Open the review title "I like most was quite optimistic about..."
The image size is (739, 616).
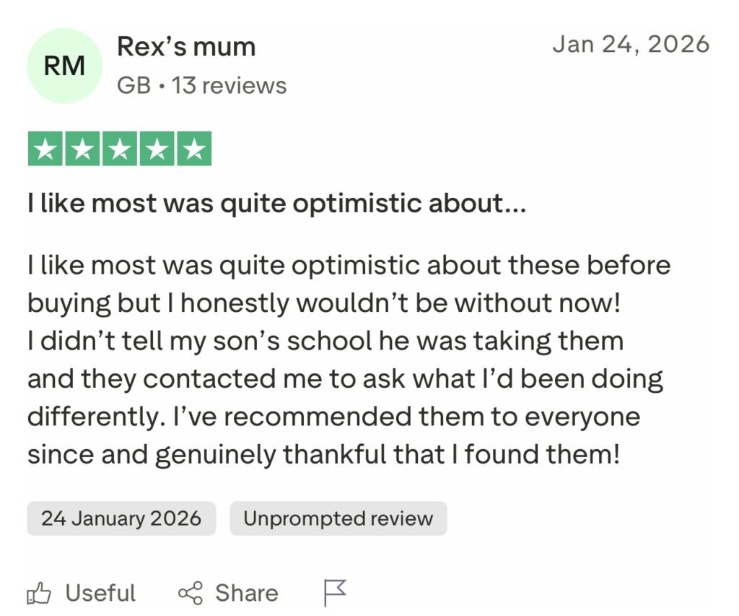click(277, 204)
